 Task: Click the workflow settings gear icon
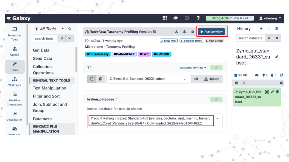193,32
